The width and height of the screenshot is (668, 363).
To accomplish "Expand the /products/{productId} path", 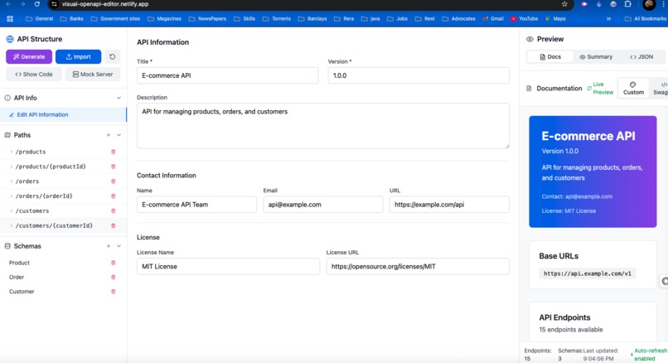I will [12, 167].
